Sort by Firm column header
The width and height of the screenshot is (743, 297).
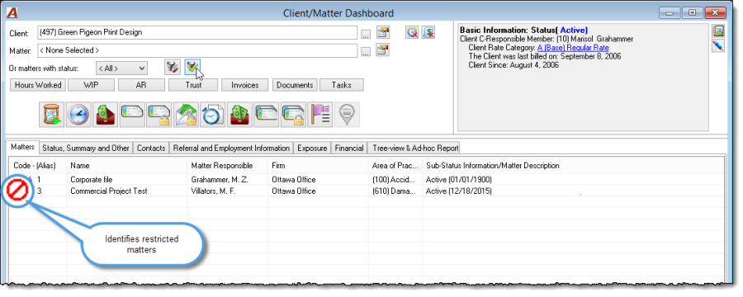coord(319,166)
